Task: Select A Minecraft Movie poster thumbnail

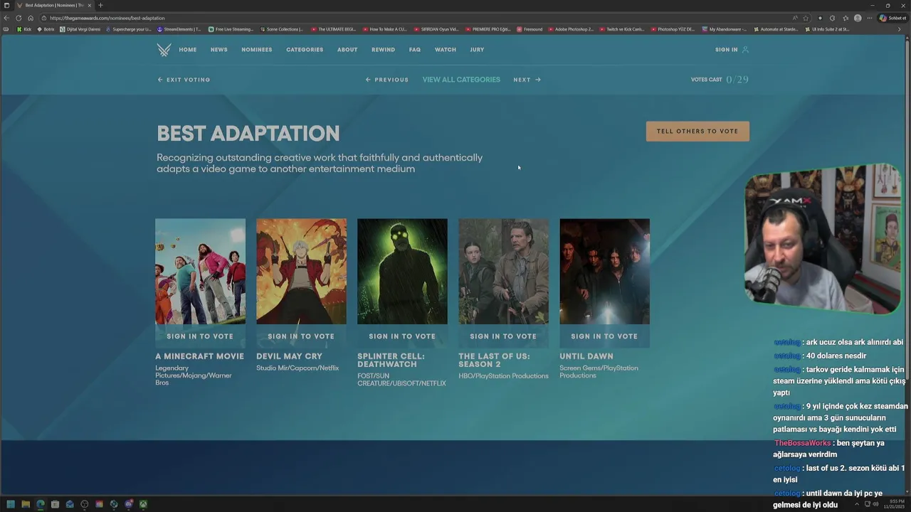Action: pos(200,271)
